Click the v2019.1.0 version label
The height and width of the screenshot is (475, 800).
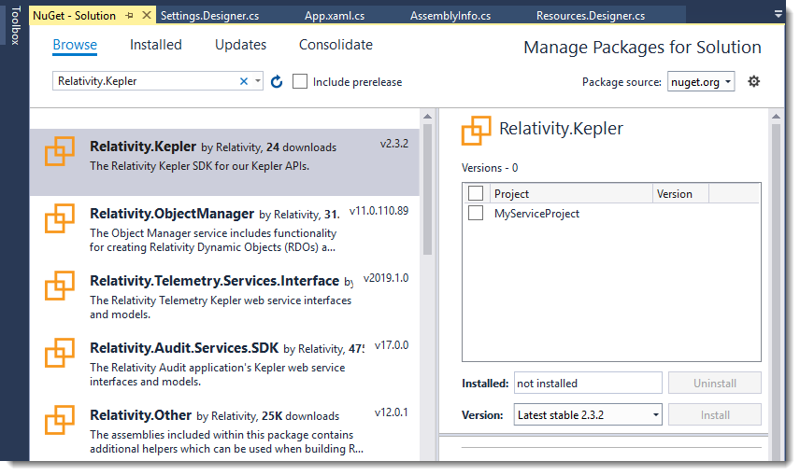click(386, 278)
